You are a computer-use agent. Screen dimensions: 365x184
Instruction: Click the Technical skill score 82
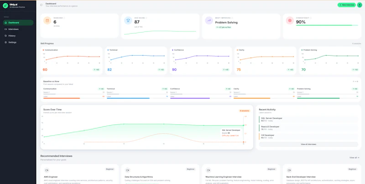109,70
